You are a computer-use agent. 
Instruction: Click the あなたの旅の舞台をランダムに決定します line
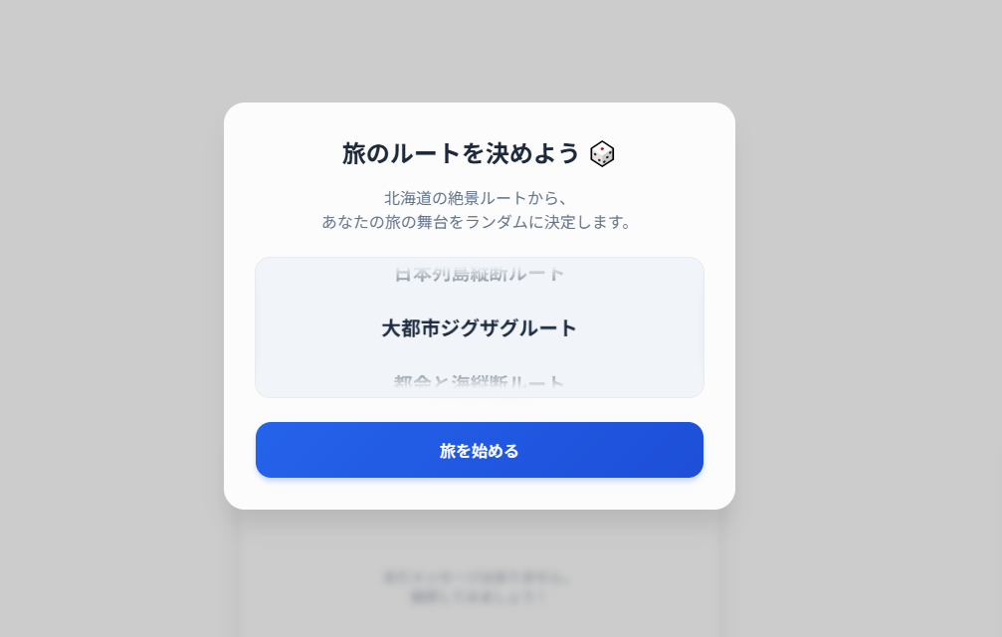point(476,222)
